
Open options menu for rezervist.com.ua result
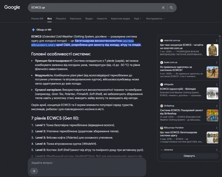coord(217,40)
